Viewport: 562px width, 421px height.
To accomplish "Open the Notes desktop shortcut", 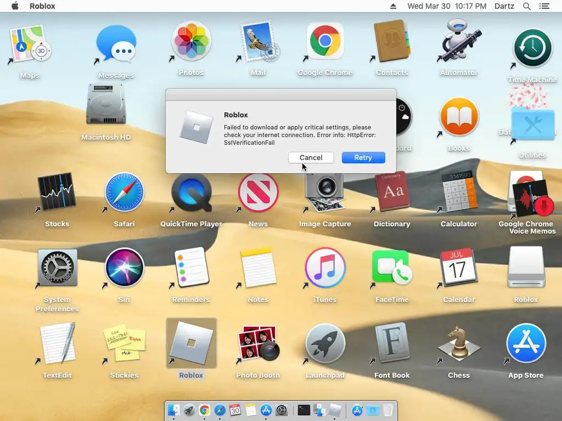I will (258, 268).
